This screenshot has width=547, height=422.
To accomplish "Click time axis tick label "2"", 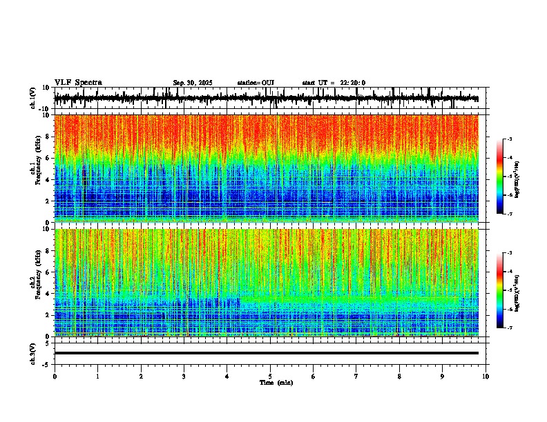I will 141,376.
